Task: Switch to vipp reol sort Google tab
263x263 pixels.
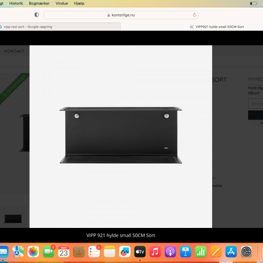Action: pos(60,27)
